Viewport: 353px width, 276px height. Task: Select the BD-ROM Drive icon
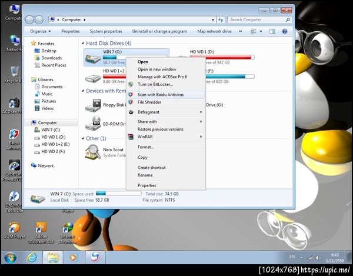point(93,124)
